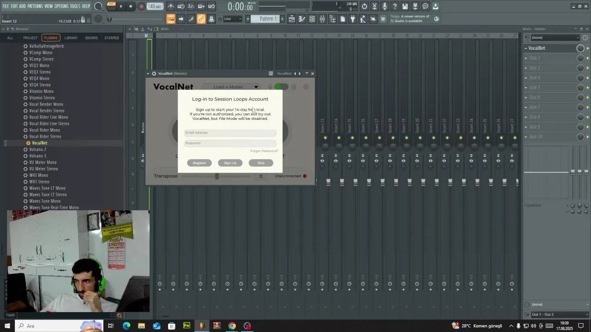This screenshot has width=591, height=332.
Task: Click the Windows Start button
Action: (x=7, y=326)
